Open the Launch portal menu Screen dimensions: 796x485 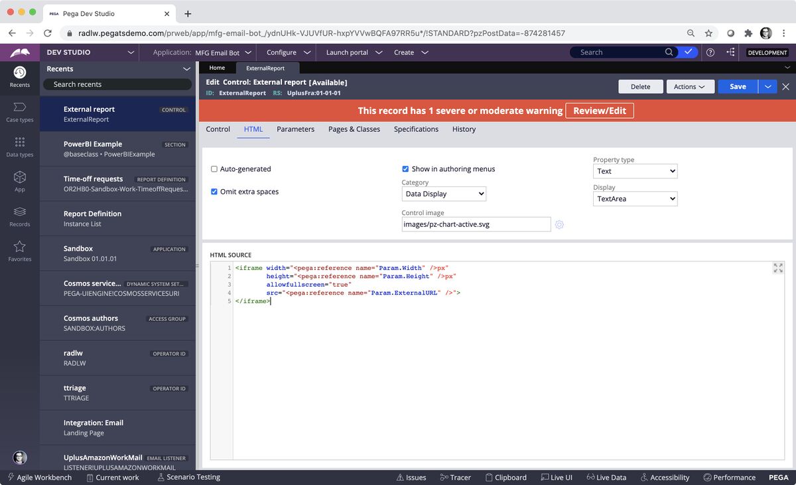(x=354, y=52)
